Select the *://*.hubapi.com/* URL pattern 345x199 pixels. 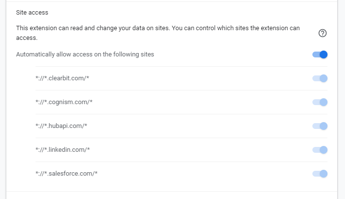coord(61,126)
